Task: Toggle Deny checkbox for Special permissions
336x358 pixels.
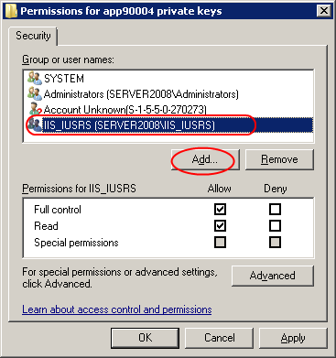Action: 275,243
